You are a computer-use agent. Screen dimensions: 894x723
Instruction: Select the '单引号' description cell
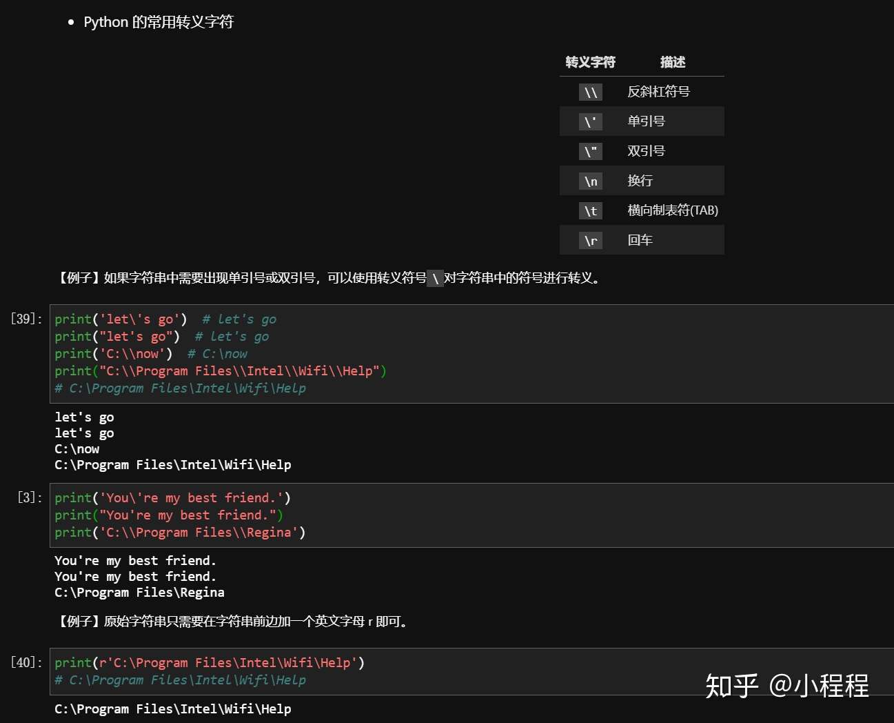pos(646,121)
